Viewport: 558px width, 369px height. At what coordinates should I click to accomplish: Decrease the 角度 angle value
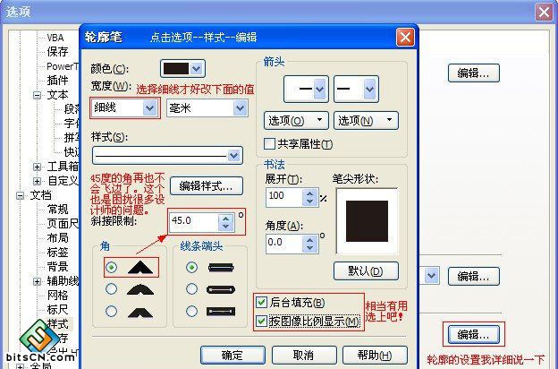(x=310, y=248)
